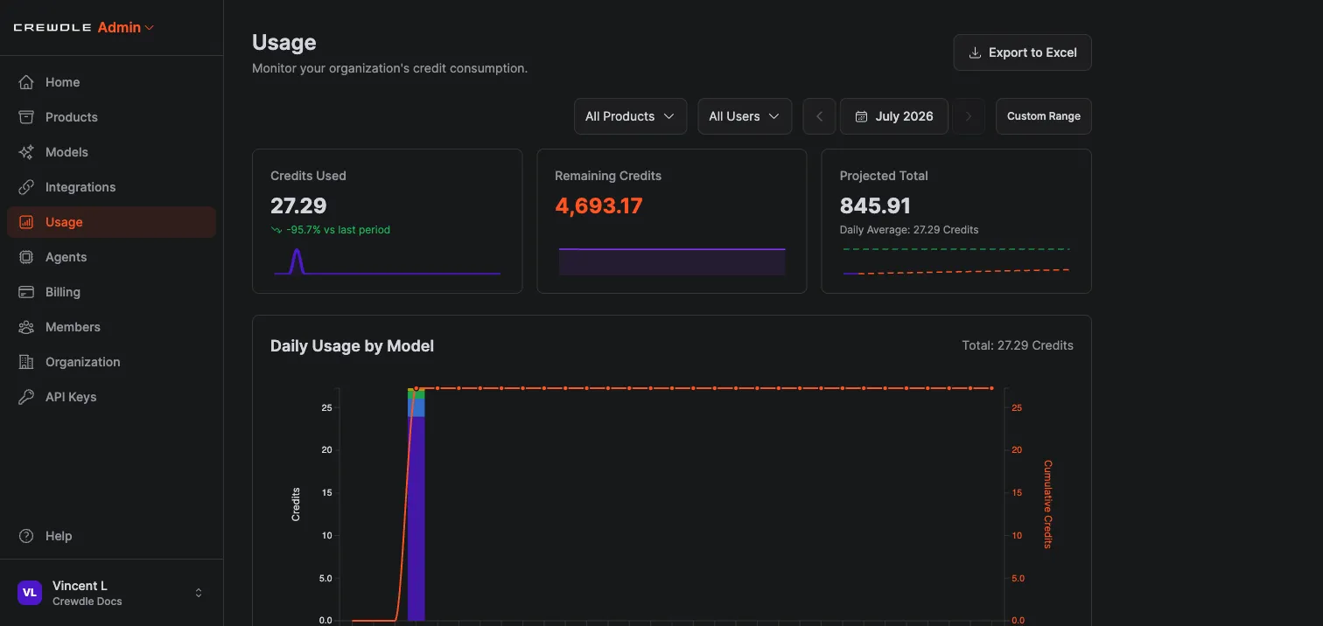Click the Billing card icon
The height and width of the screenshot is (626, 1323).
(x=26, y=292)
